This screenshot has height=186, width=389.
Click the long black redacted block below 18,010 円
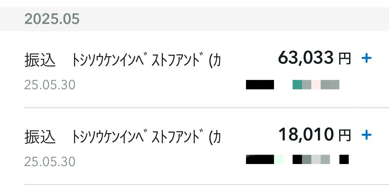point(260,159)
